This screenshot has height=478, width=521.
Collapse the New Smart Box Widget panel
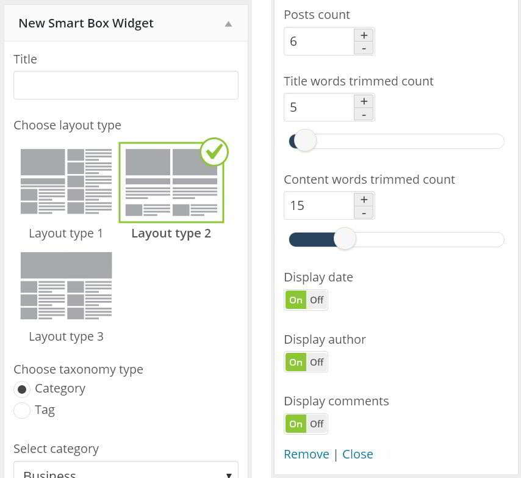(228, 24)
